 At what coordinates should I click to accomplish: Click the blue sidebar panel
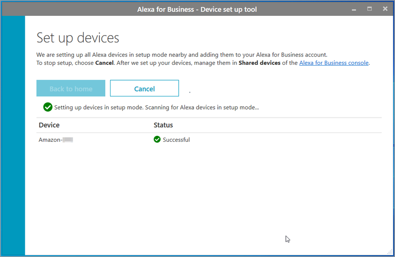click(14, 135)
